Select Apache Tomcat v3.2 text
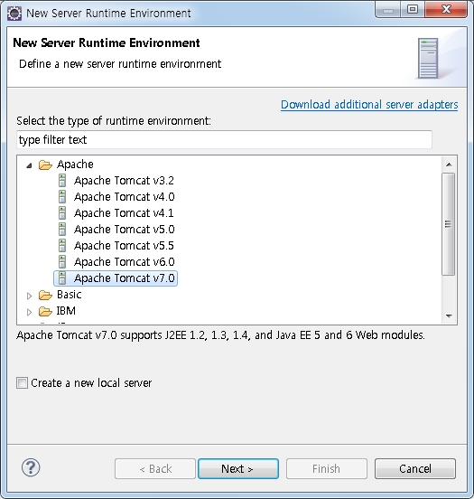Viewport: 474px width, 499px height. tap(124, 181)
